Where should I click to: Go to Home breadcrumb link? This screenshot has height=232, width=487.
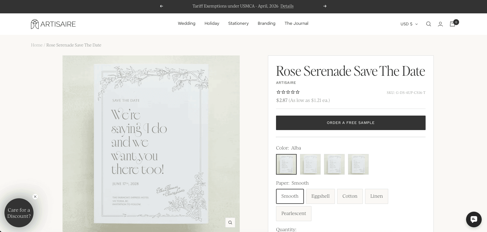click(37, 45)
